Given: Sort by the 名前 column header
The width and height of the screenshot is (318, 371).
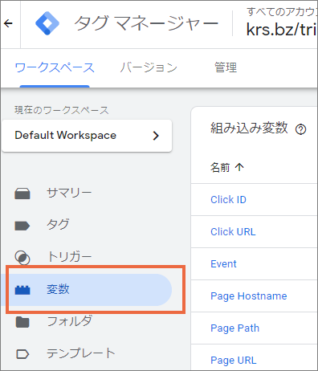Looking at the screenshot, I should coord(220,168).
